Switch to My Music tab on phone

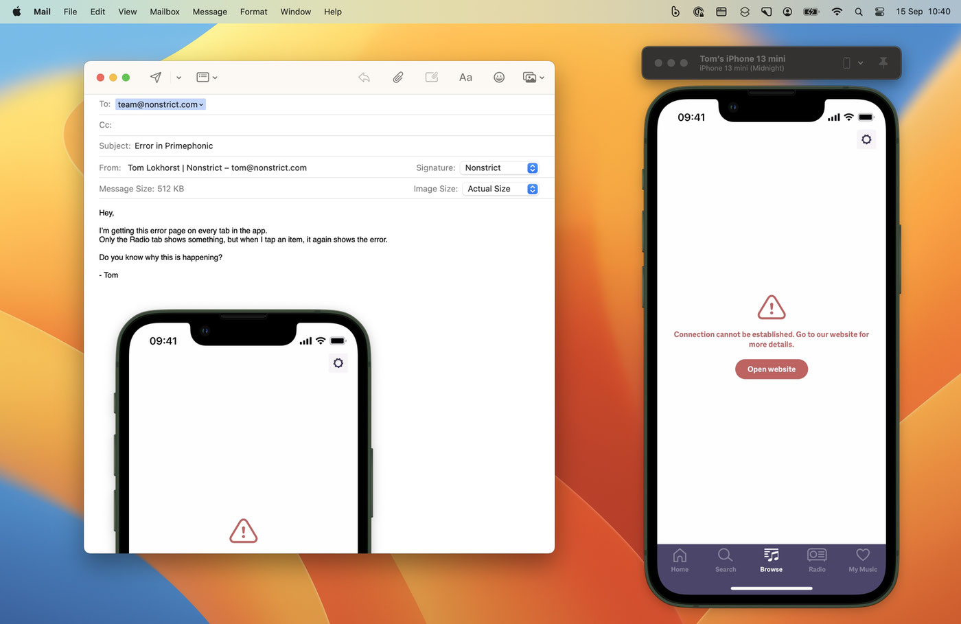tap(863, 560)
